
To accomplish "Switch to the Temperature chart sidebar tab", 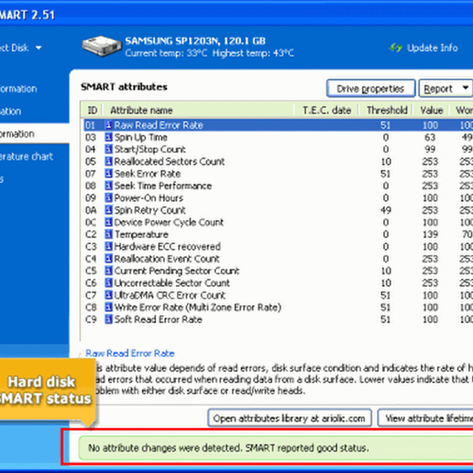I will (27, 157).
